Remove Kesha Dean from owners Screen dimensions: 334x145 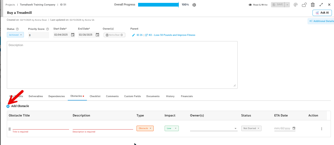[x=122, y=35]
